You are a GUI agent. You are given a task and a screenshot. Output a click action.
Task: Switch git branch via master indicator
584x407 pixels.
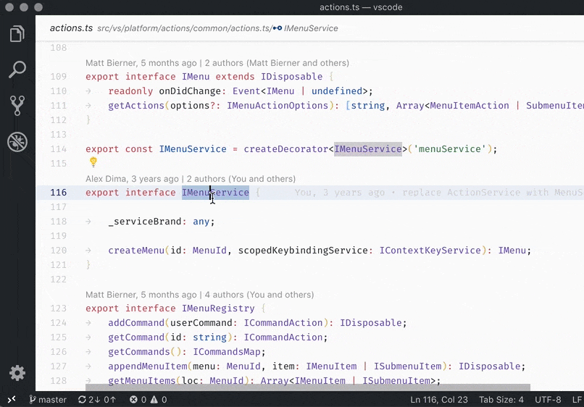48,399
